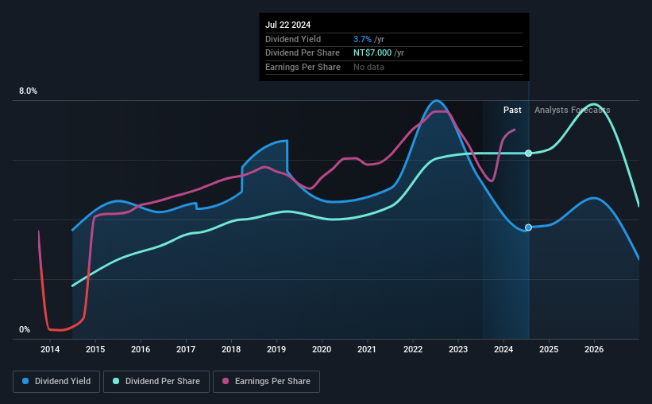The height and width of the screenshot is (404, 652).
Task: Toggle the Dividend Yield legend button
Action: coord(56,382)
